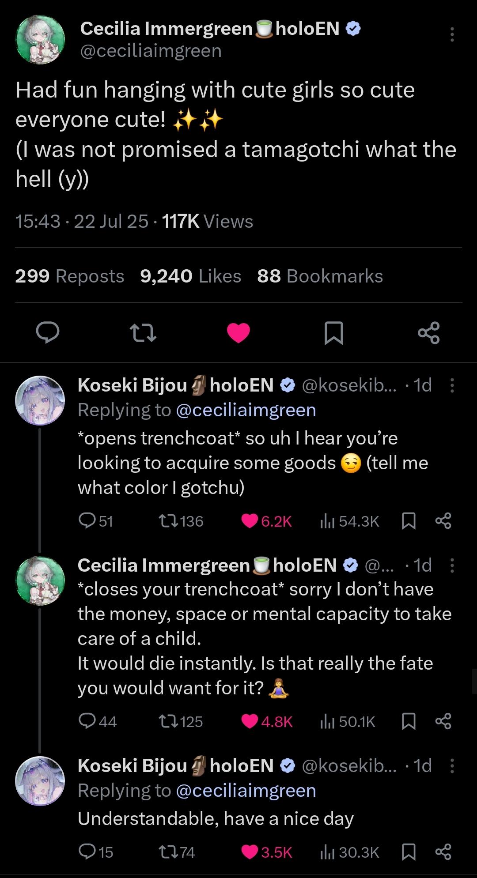Share the 'Understandable, have a nice day' reply
477x878 pixels.
443,852
